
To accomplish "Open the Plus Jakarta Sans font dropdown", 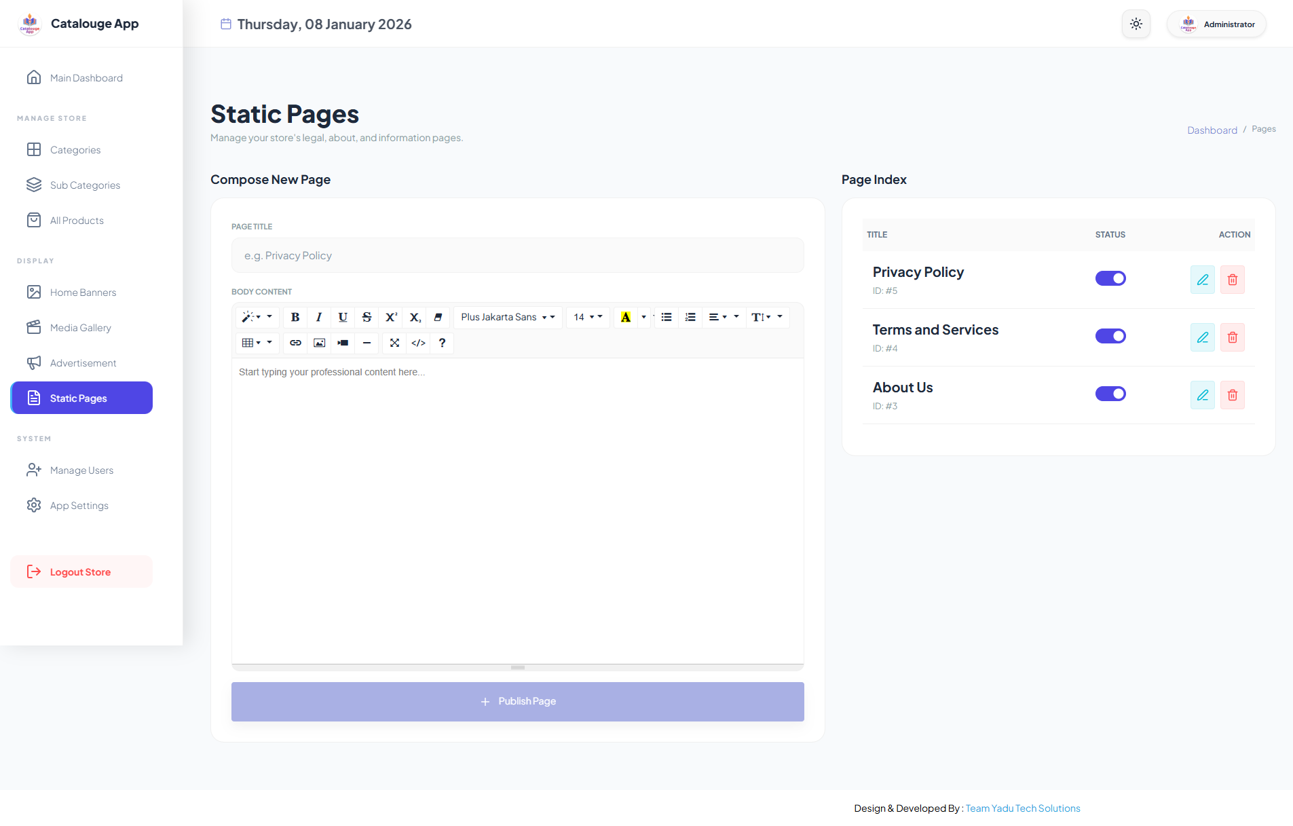I will click(508, 317).
